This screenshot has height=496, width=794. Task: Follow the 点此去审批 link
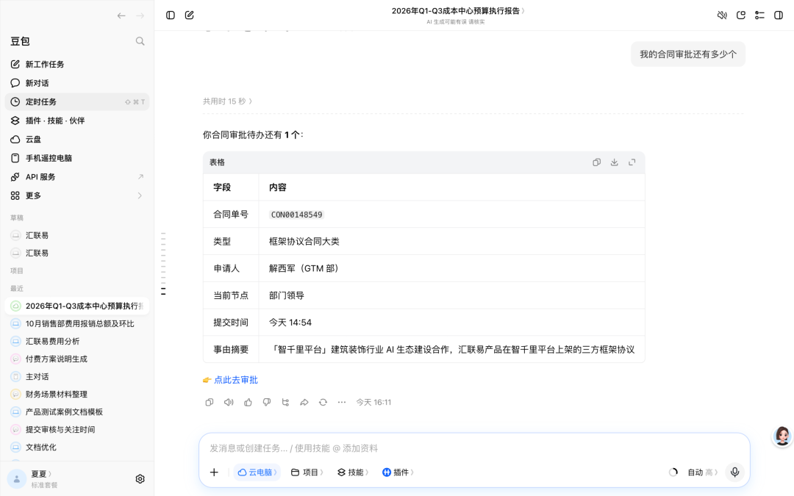[x=236, y=380]
